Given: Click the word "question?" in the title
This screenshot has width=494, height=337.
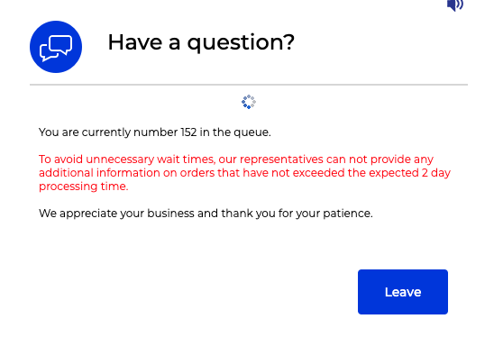Looking at the screenshot, I should tap(241, 43).
